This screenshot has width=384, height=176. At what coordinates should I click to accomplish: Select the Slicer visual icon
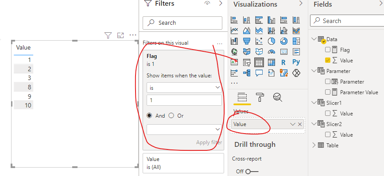point(247,62)
